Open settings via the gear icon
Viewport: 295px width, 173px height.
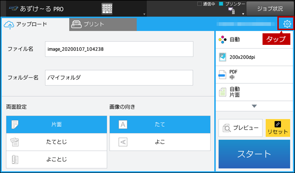pyautogui.click(x=287, y=24)
